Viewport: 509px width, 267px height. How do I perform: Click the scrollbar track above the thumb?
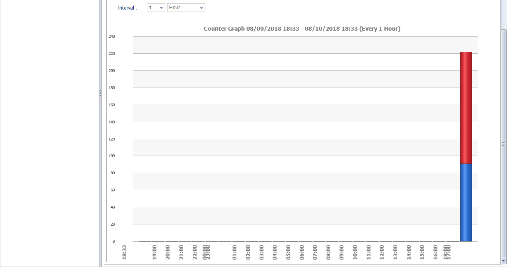coord(503,16)
